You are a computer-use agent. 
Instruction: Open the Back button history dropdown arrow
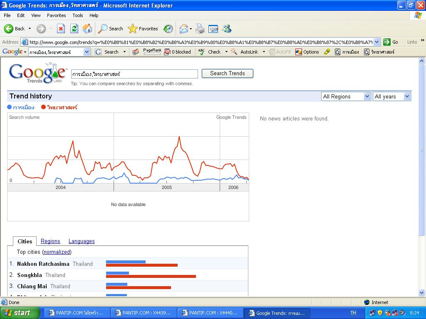click(30, 29)
